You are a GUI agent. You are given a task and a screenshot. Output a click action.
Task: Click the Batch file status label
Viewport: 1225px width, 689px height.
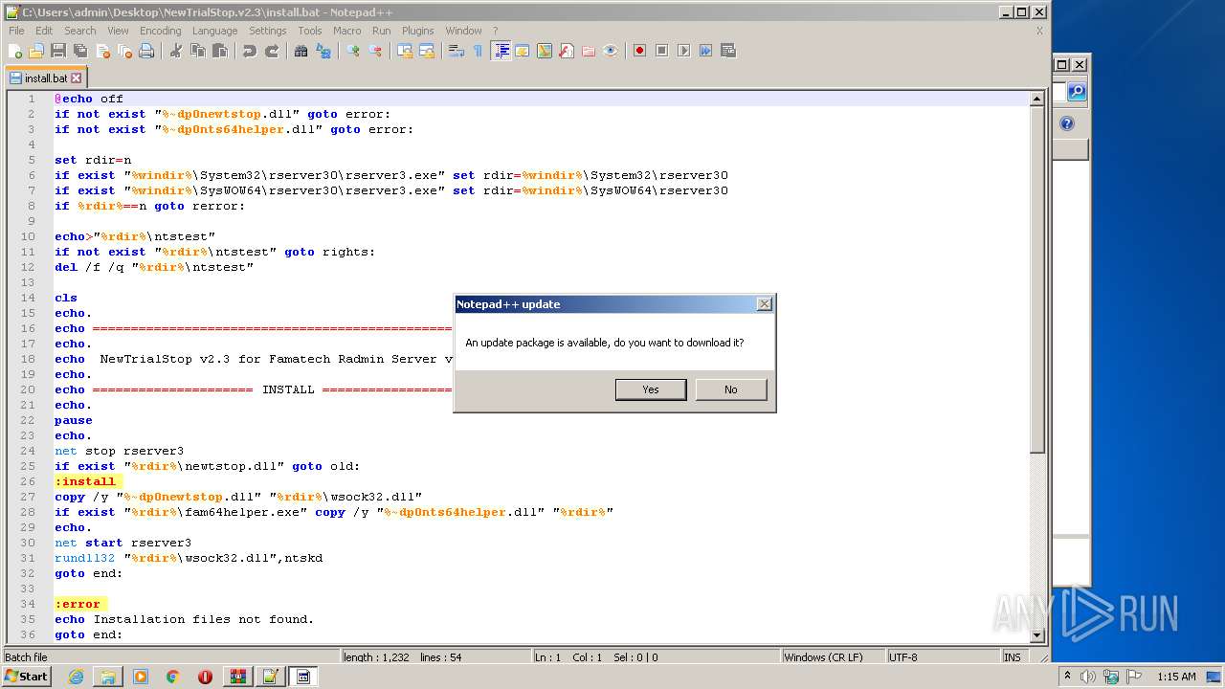coord(170,657)
